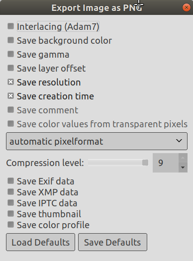This screenshot has height=261, width=193.
Task: Enable the Interlacing (Adam7) checkbox
Action: tap(10, 26)
